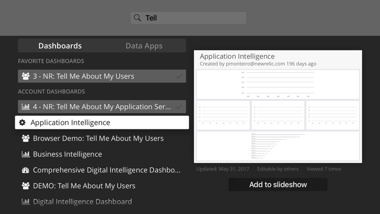Screen dimensions: 380x214
Task: Click the 'Viewed 7 times' label
Action: (324, 169)
